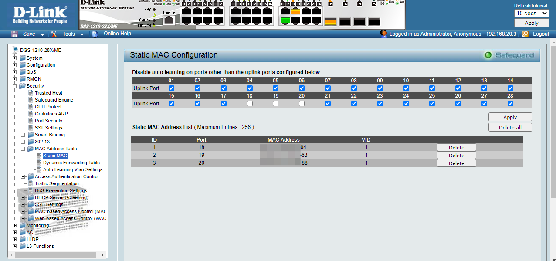556x261 pixels.
Task: Collapse the Security tree node
Action: coord(15,86)
